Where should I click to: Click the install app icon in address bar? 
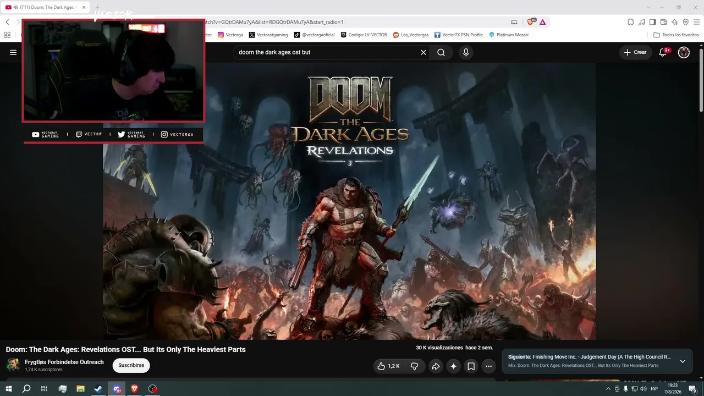(x=514, y=22)
